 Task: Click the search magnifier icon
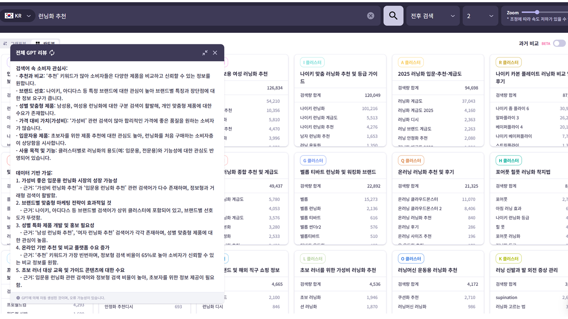pos(393,16)
